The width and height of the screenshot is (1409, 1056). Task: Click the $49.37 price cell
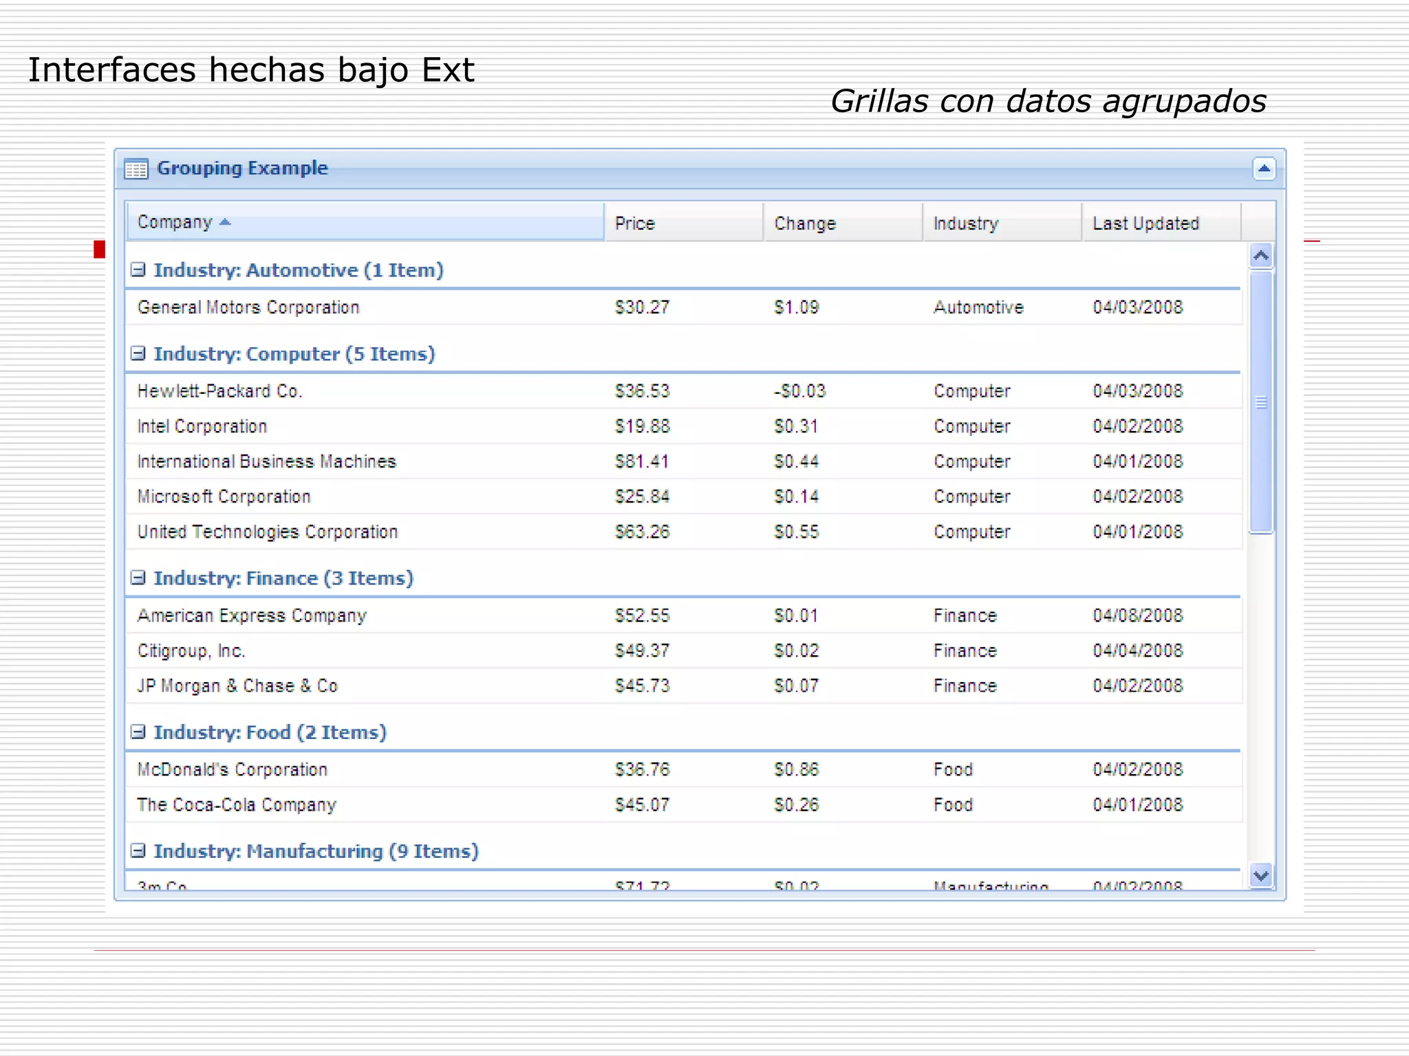click(x=642, y=650)
